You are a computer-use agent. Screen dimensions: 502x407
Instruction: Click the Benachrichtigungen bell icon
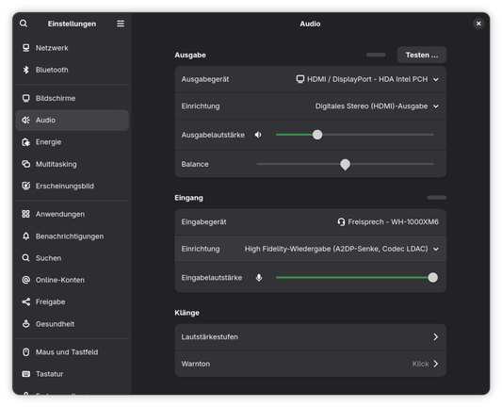tap(26, 236)
